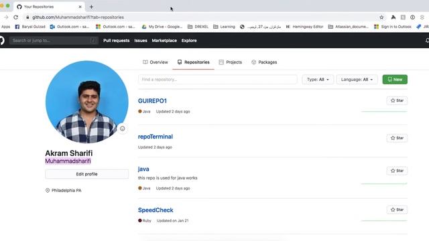Open the Type: All dropdown

[x=318, y=80]
